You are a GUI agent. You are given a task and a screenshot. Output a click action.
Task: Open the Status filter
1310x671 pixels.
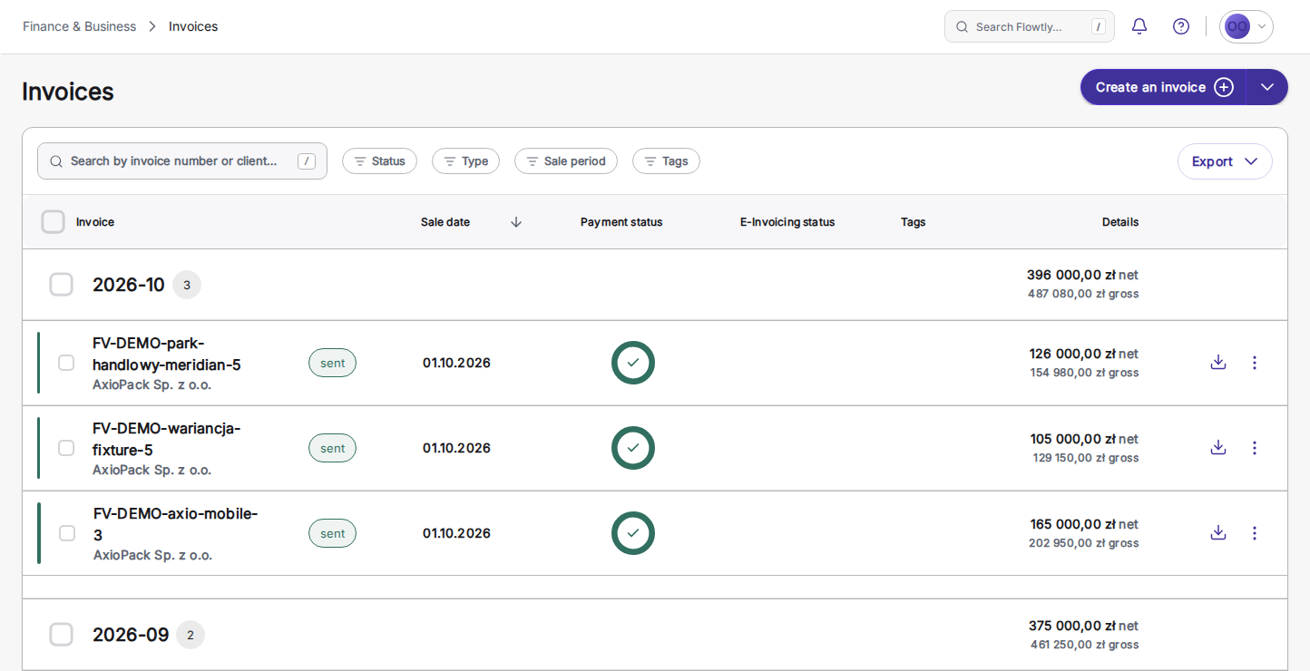point(379,161)
